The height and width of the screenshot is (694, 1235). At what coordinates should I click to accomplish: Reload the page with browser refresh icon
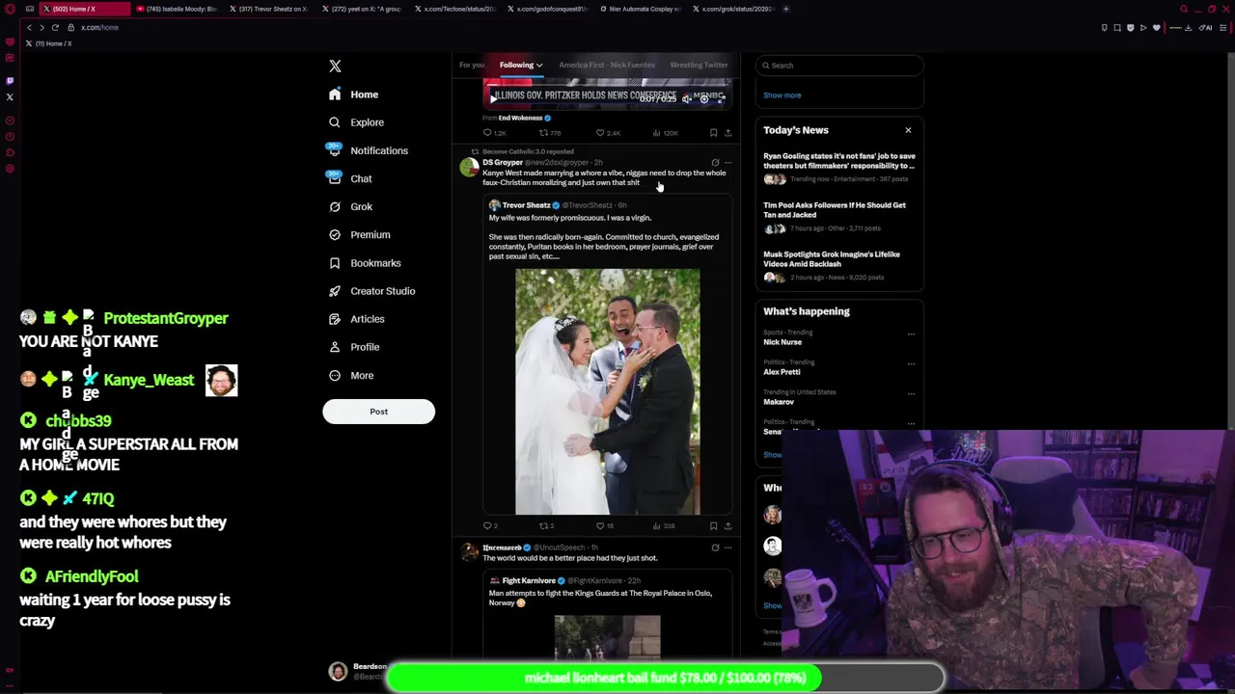tap(55, 27)
